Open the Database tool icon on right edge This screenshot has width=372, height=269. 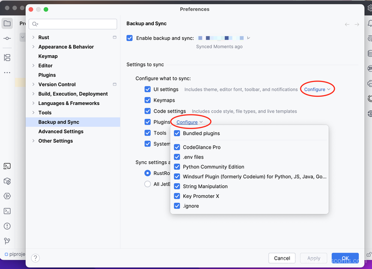(370, 54)
